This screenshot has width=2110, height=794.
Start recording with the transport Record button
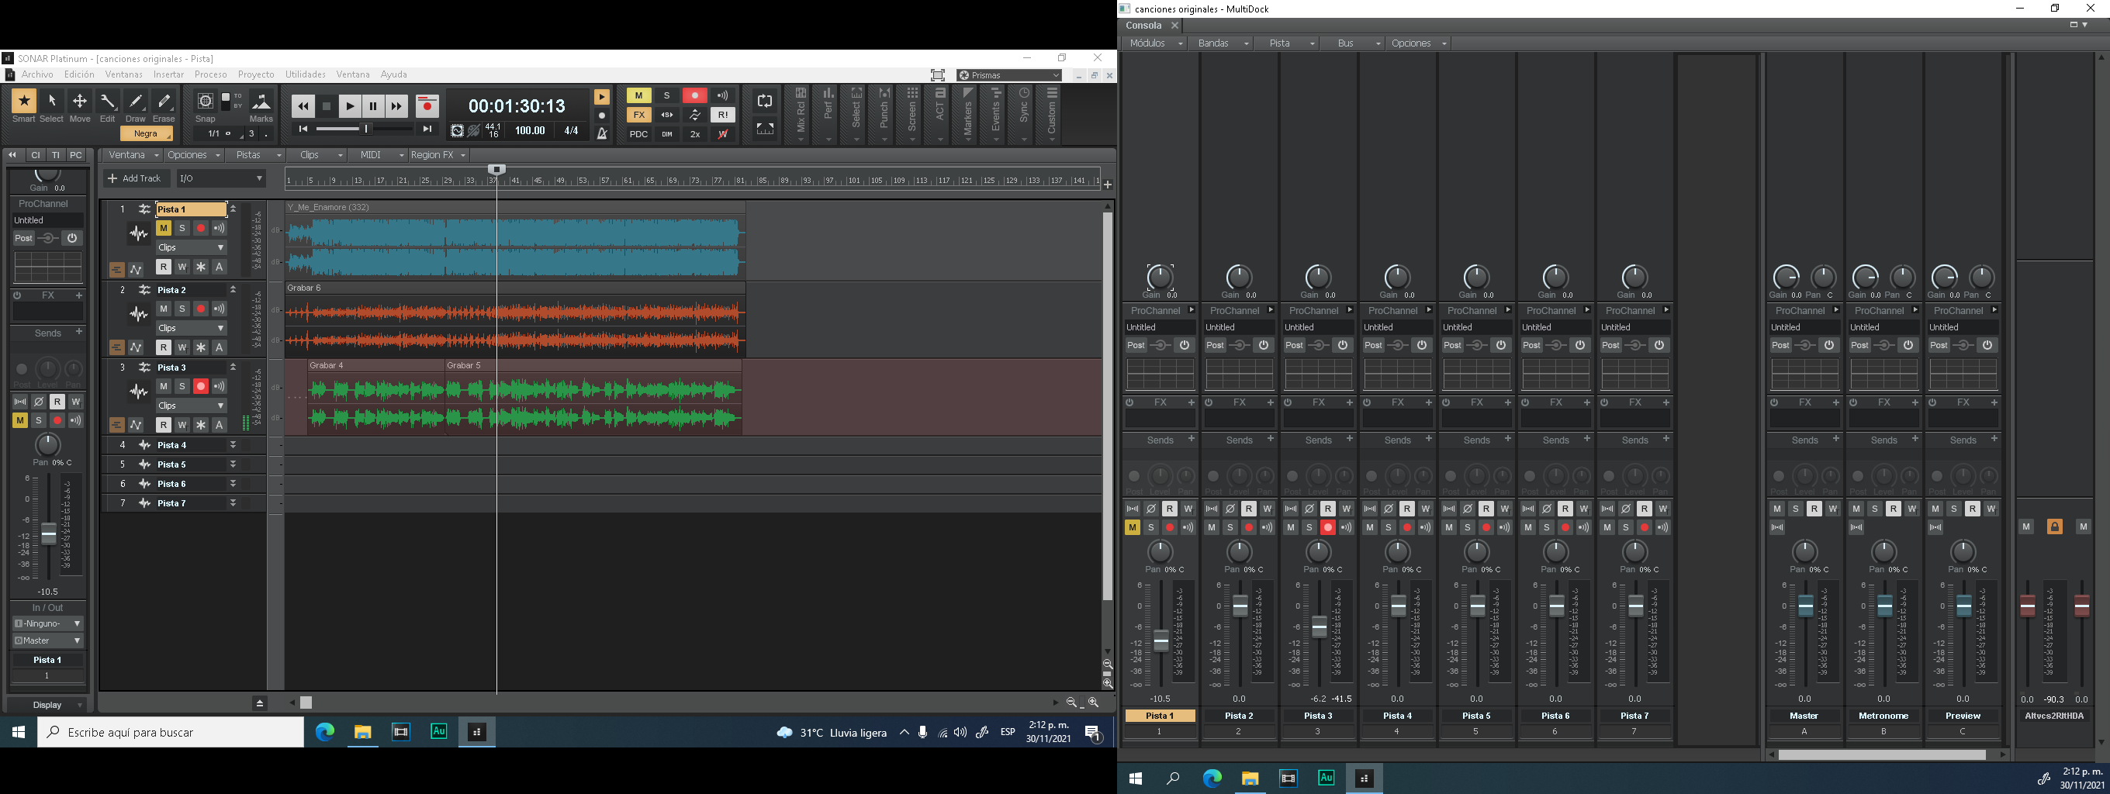427,106
